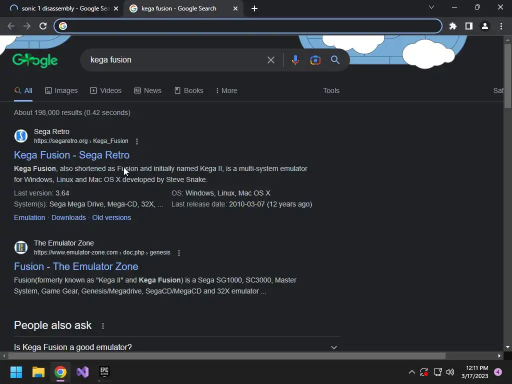Clear the search query with the X
The height and width of the screenshot is (384, 512).
point(270,60)
